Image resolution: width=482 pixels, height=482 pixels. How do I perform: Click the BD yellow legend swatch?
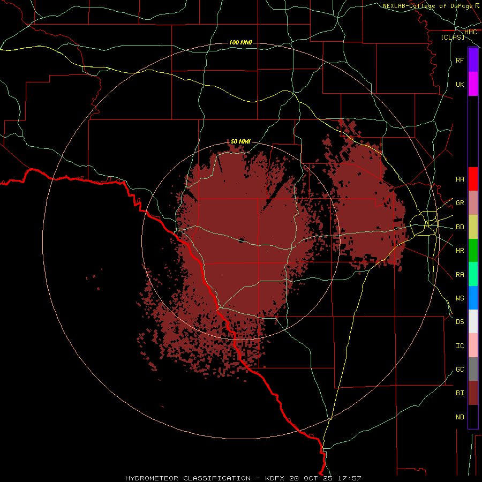(x=473, y=227)
